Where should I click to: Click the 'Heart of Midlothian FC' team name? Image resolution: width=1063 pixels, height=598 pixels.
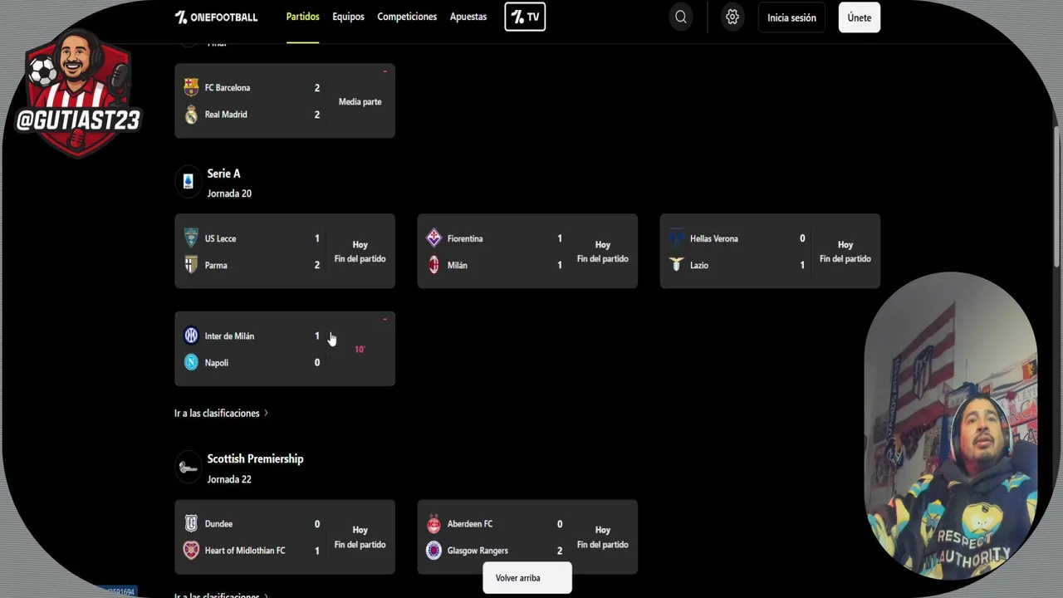245,551
